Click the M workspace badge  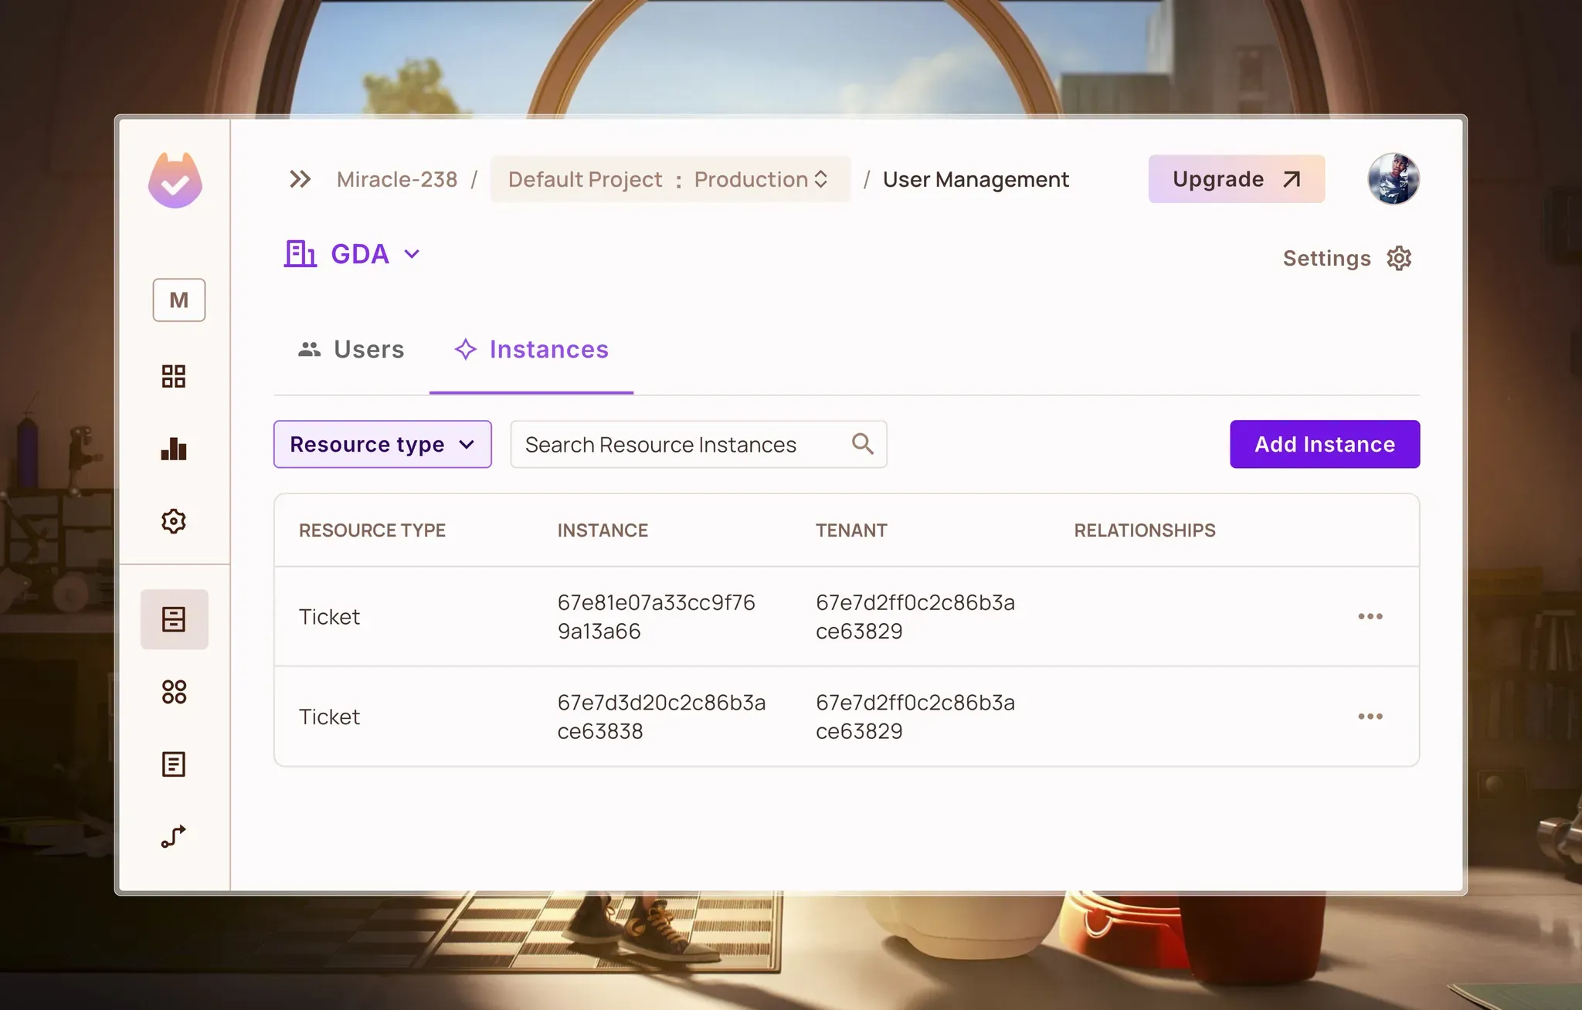pyautogui.click(x=178, y=300)
